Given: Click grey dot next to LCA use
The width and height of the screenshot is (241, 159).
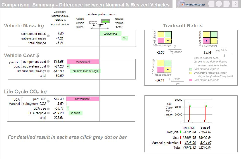Looking at the screenshot, I should tap(48, 109).
